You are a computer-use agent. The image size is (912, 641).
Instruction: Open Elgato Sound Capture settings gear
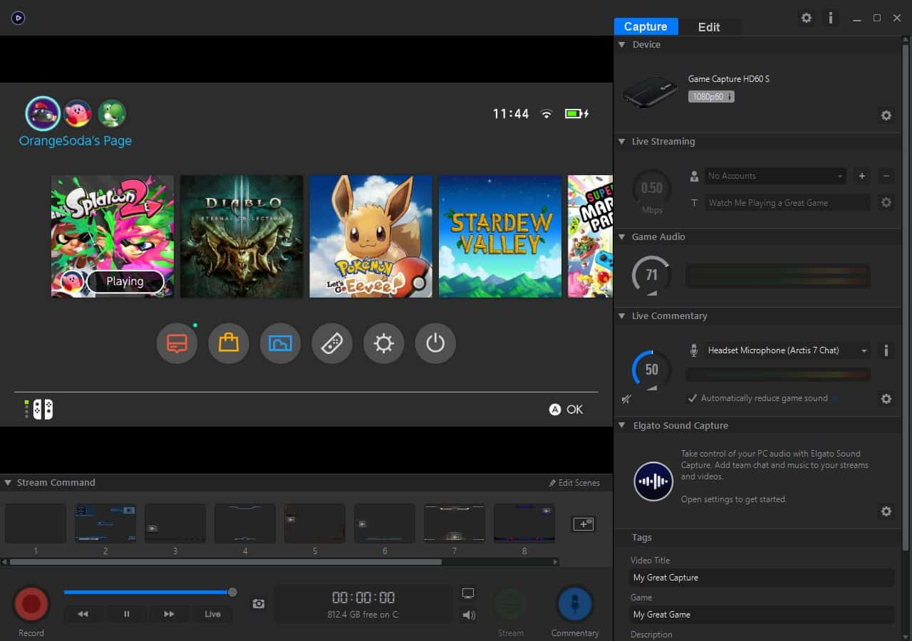[886, 511]
